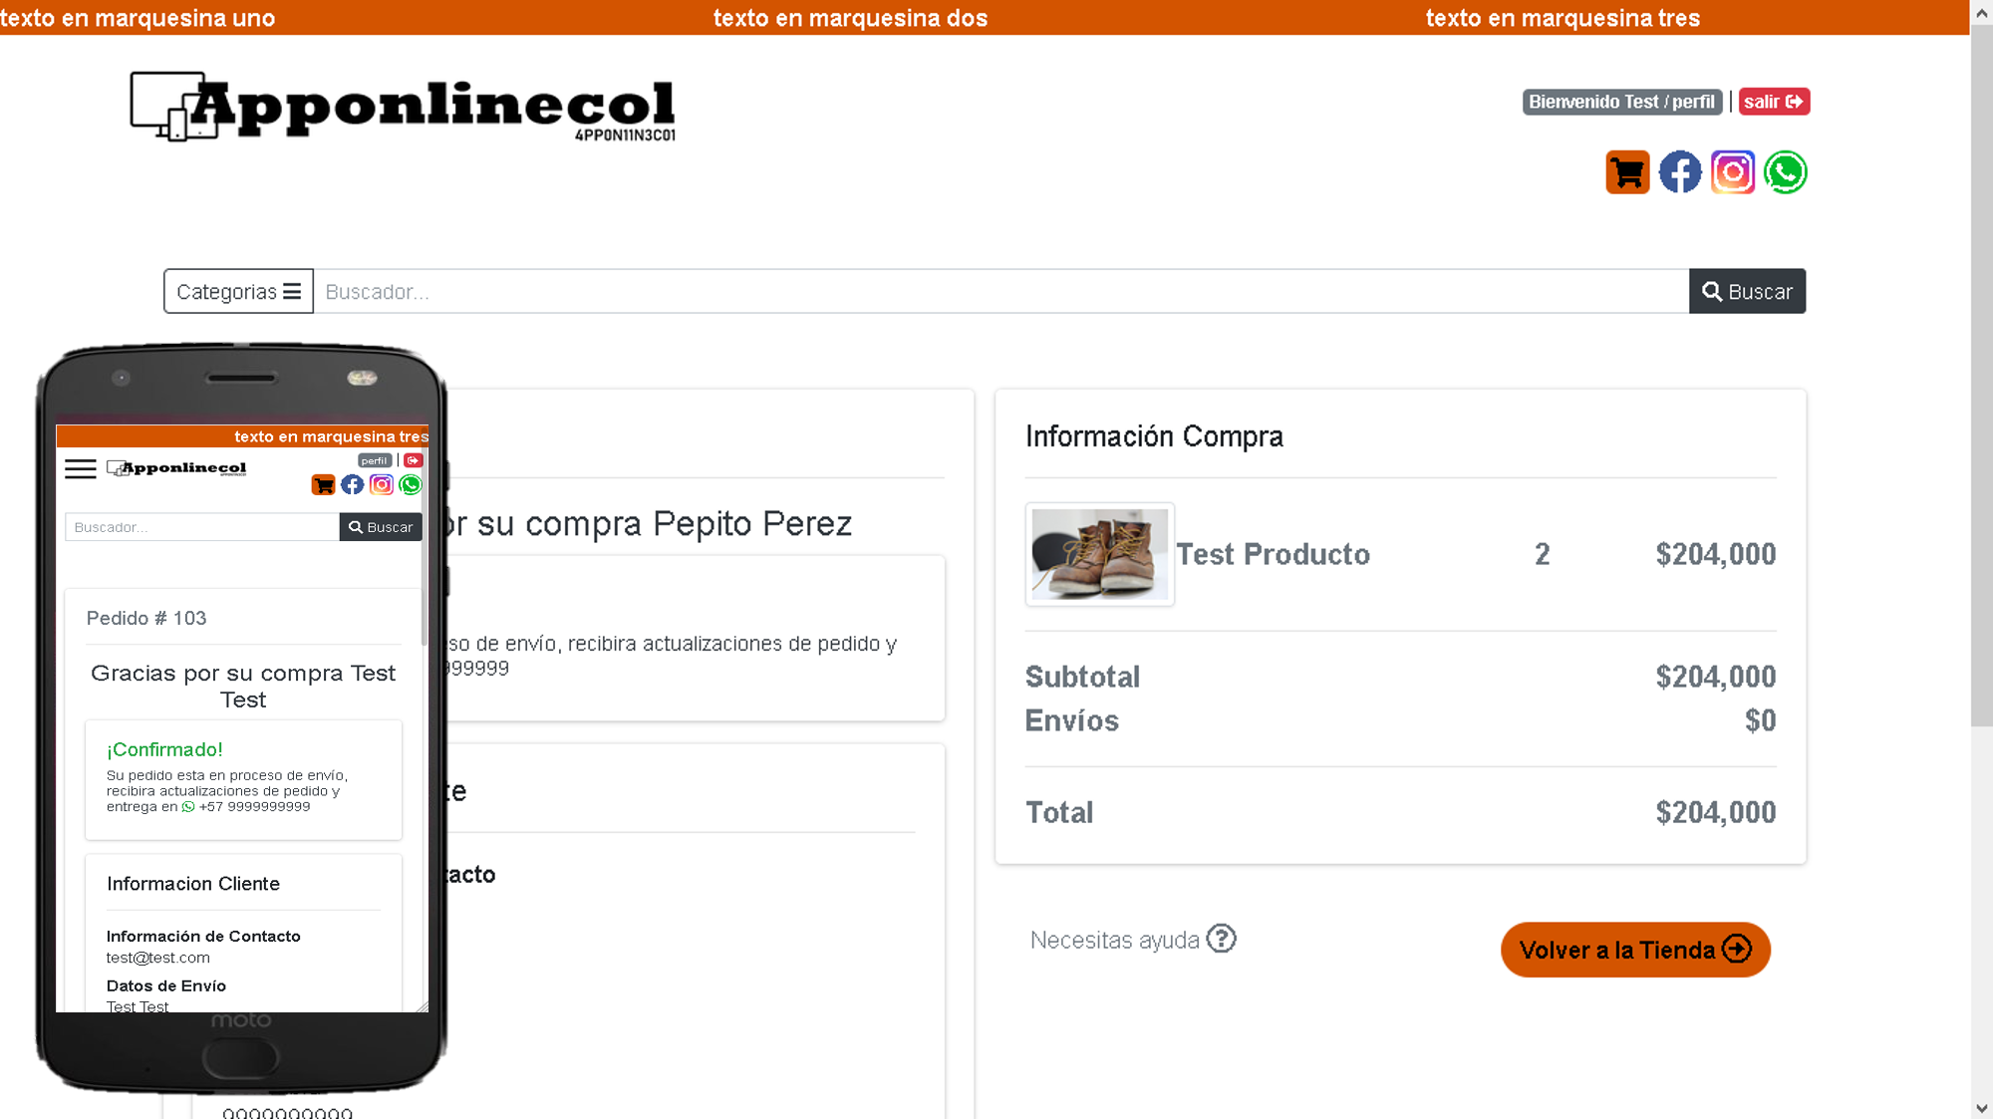Click the Apponlinecol logo in phone preview
This screenshot has height=1119, width=1993.
(176, 468)
